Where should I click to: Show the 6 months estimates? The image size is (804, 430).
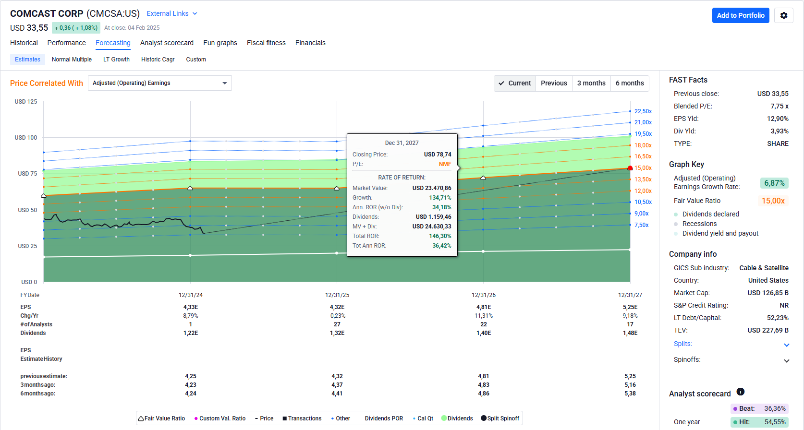click(x=630, y=83)
